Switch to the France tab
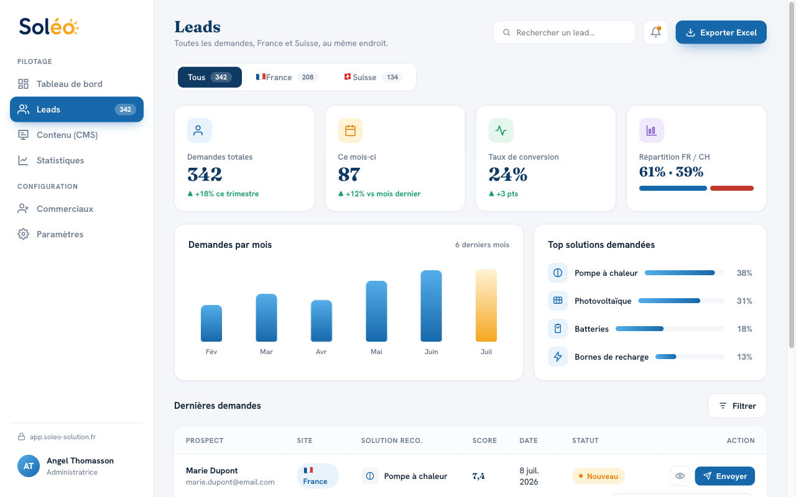Viewport: 796px width, 497px height. pyautogui.click(x=287, y=77)
